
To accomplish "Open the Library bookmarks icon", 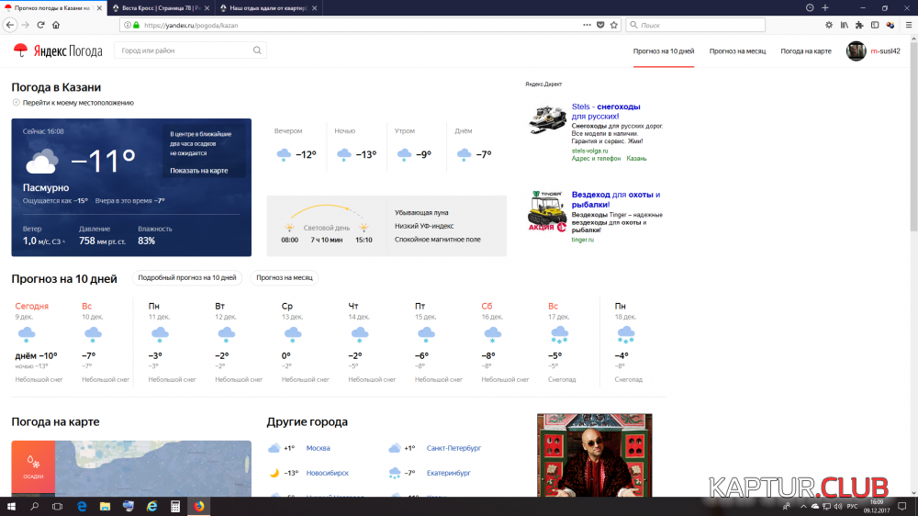I will click(845, 25).
